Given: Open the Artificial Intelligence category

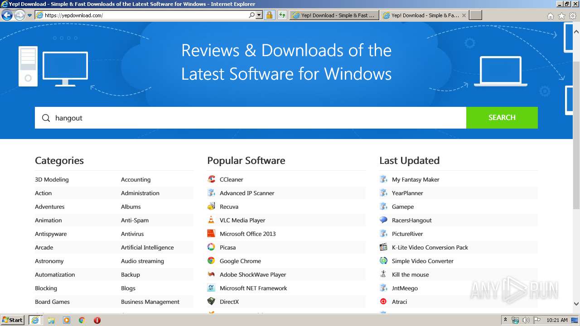Looking at the screenshot, I should (147, 247).
